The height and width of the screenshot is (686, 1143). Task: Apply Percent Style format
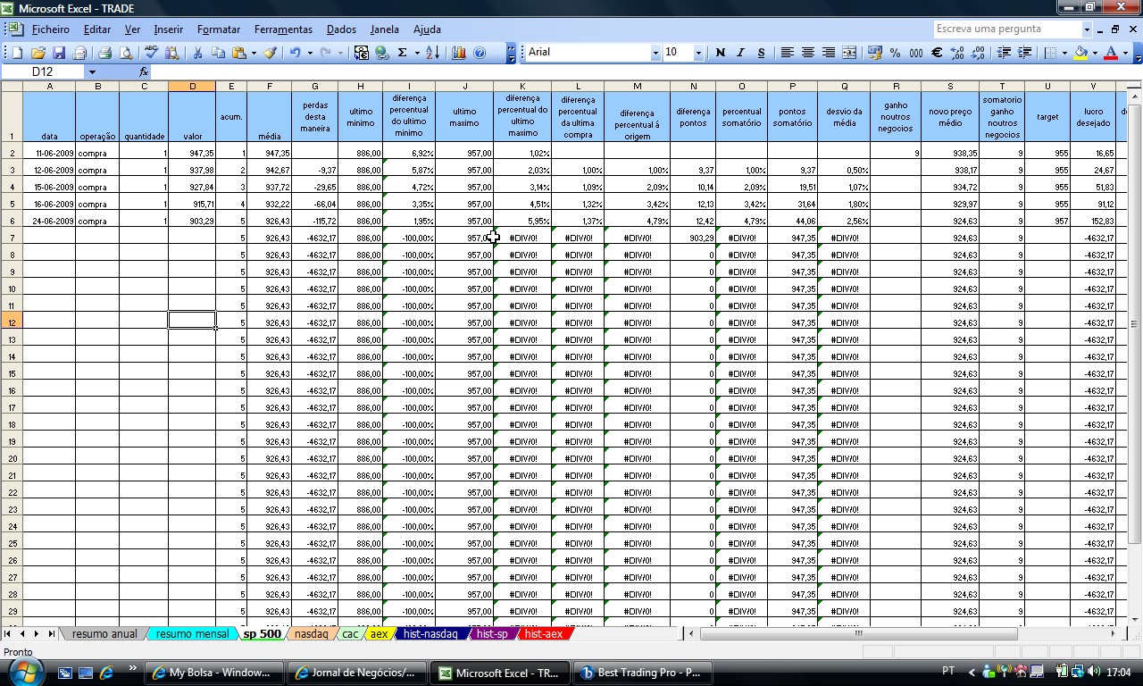click(895, 53)
